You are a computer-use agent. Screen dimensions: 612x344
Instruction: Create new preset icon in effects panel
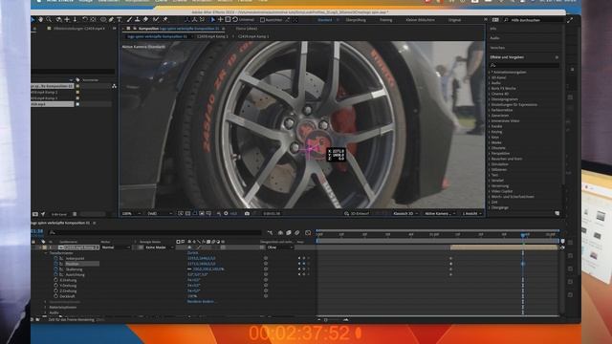click(557, 213)
